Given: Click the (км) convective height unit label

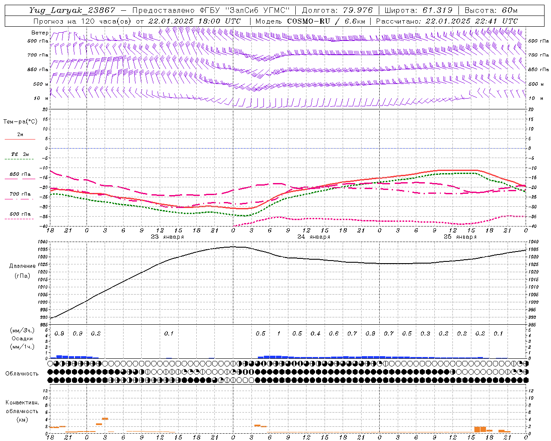Looking at the screenshot, I should (22, 419).
